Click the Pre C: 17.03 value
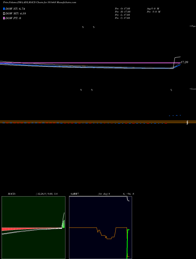 (x=122, y=18)
